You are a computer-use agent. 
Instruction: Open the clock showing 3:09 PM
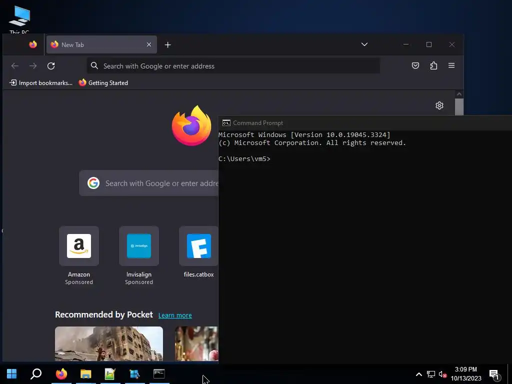(466, 374)
